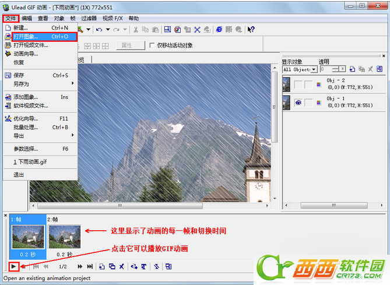Select frame 2 thumbnail in frame panel
The image size is (390, 285).
(x=65, y=237)
